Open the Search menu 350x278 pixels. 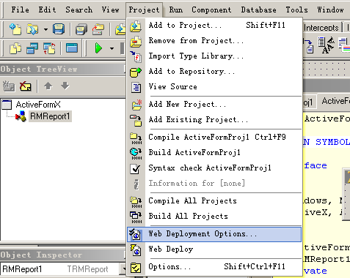tap(79, 10)
